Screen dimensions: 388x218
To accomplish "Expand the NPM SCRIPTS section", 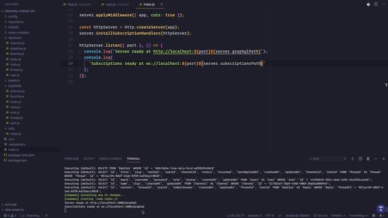I will (14, 210).
